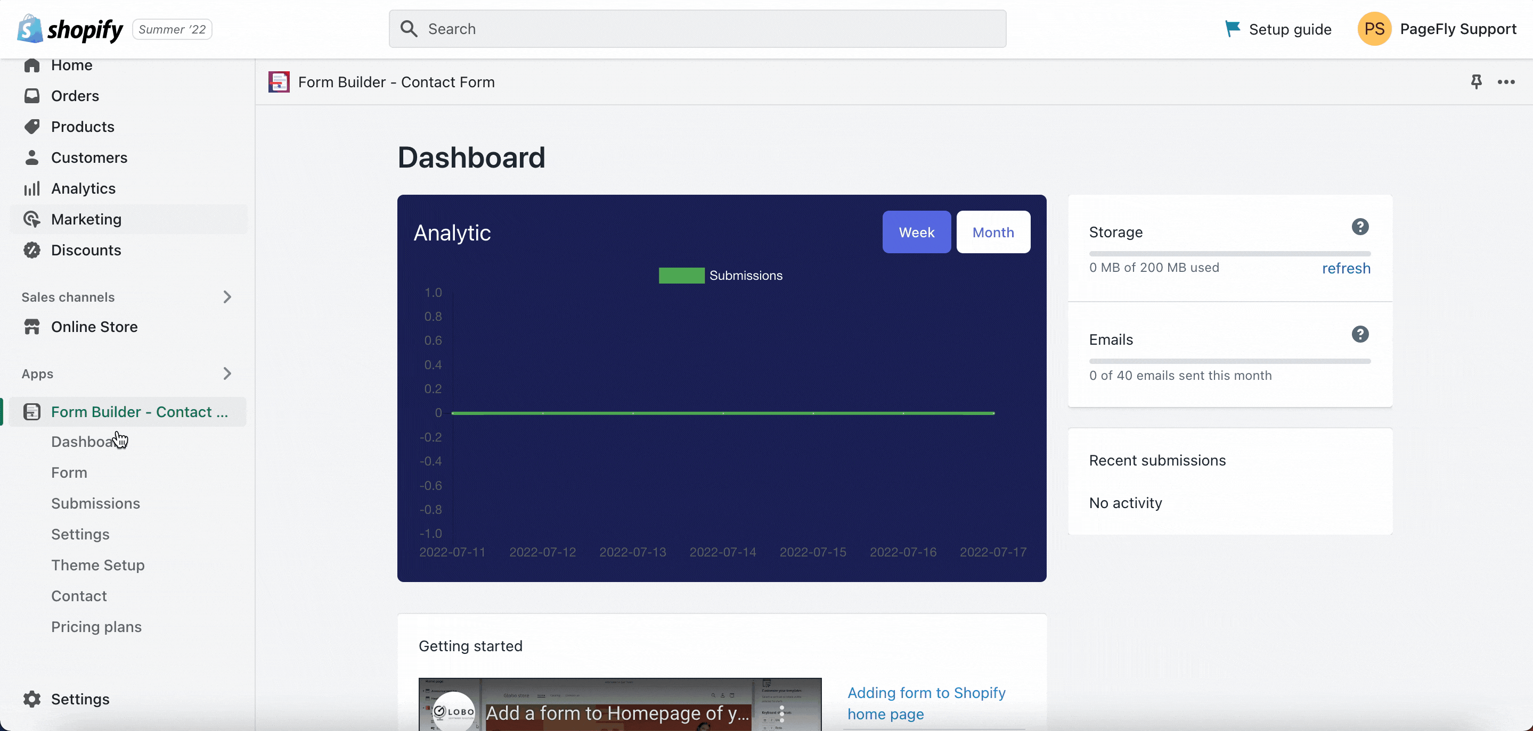Click the Setup guide flag icon
Screen dimensions: 1533x731
[x=1233, y=29]
